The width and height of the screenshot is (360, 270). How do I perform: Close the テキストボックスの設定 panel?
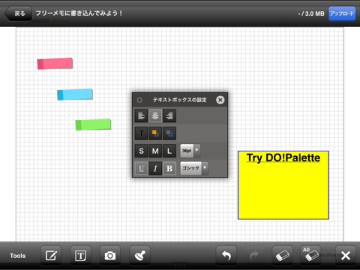coord(220,100)
